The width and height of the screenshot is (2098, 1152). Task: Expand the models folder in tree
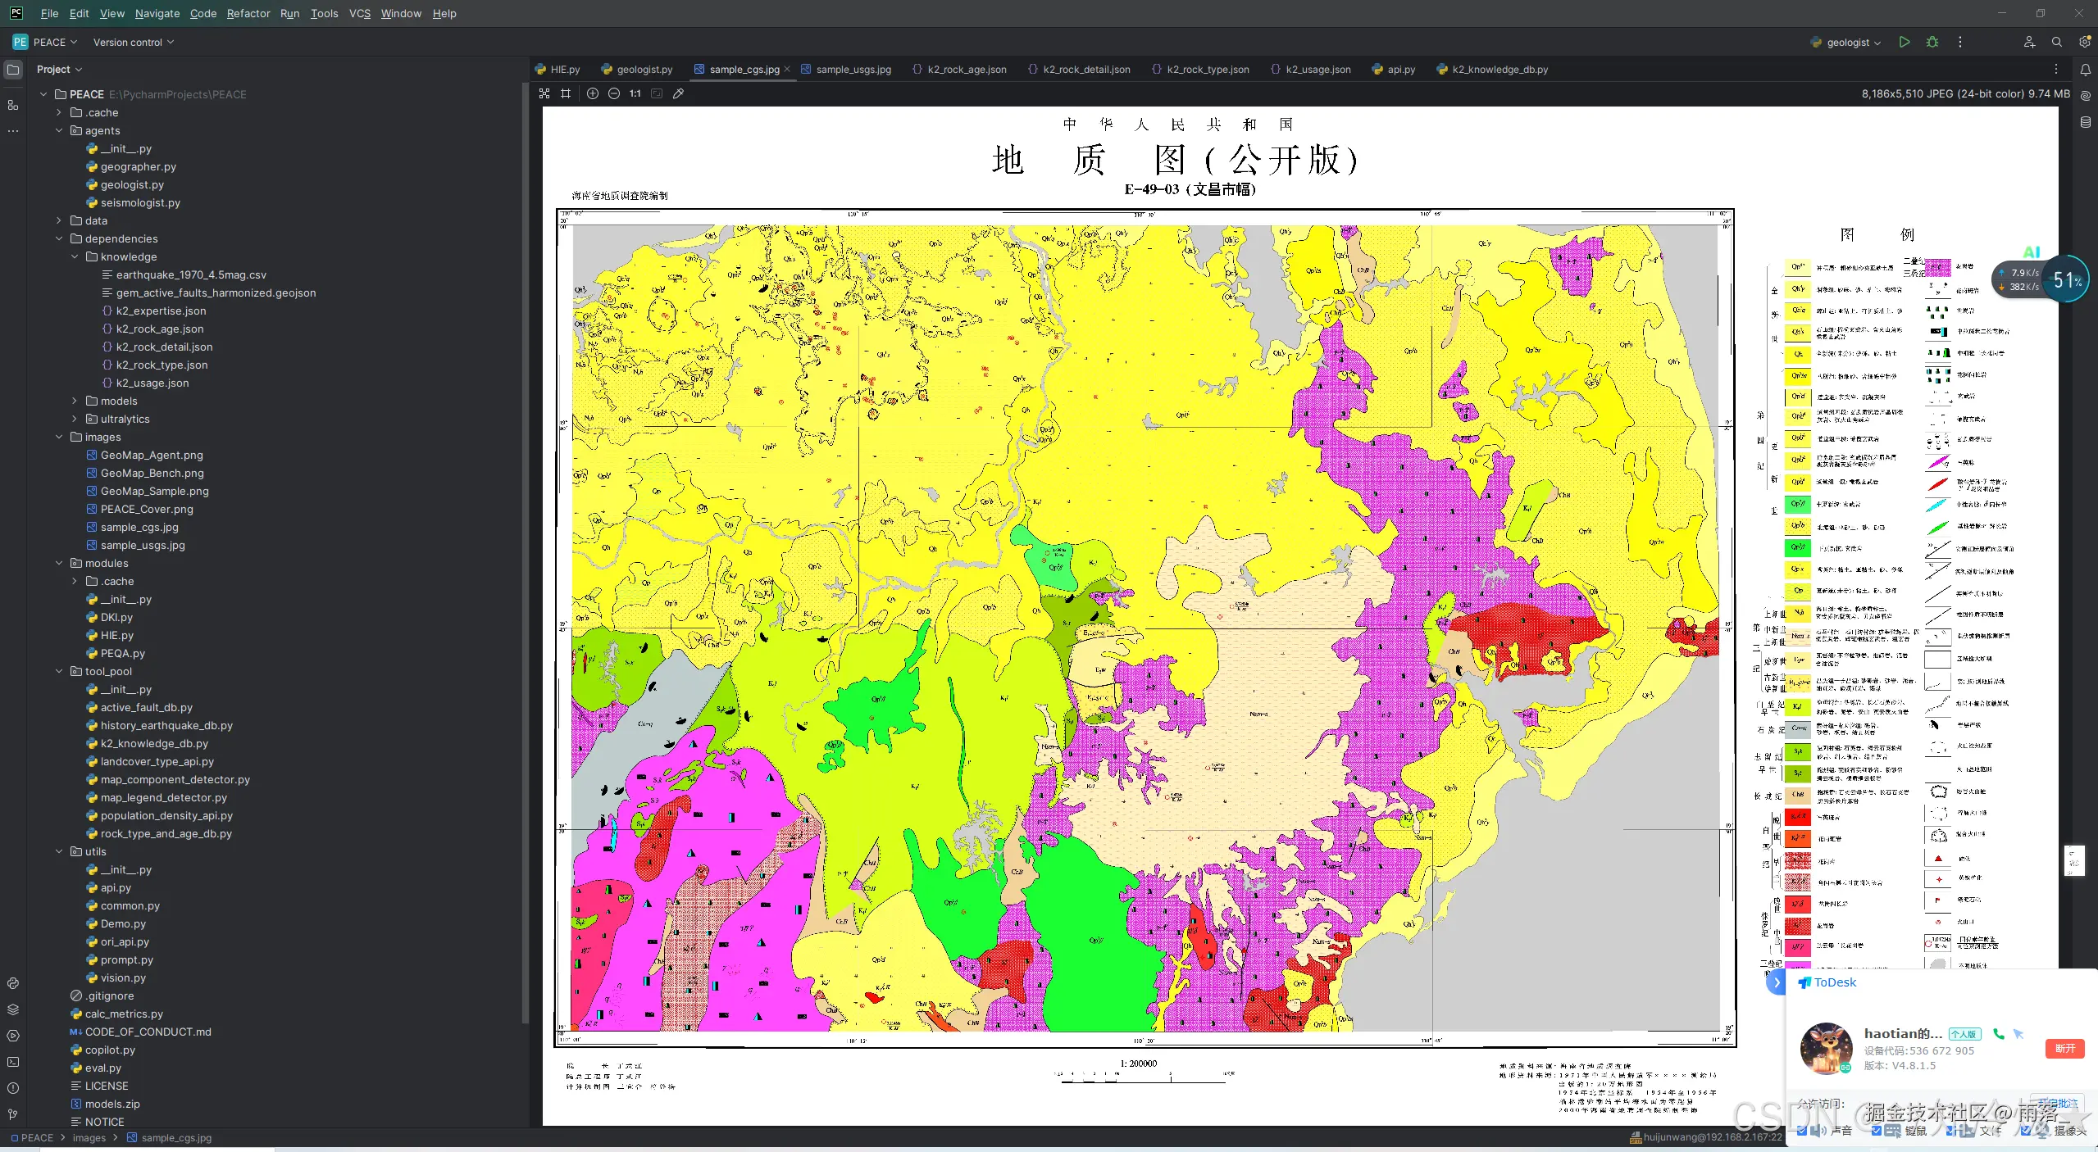click(75, 401)
